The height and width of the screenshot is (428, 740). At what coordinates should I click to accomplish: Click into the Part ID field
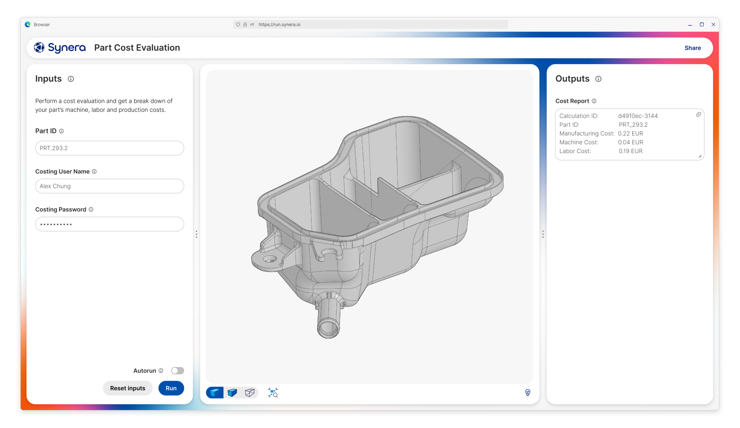coord(110,148)
